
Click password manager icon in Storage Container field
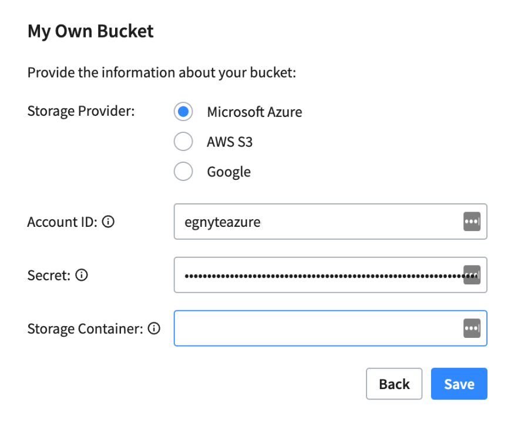472,328
